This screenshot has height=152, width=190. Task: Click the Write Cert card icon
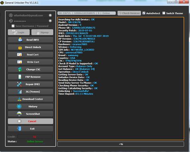click(x=20, y=62)
